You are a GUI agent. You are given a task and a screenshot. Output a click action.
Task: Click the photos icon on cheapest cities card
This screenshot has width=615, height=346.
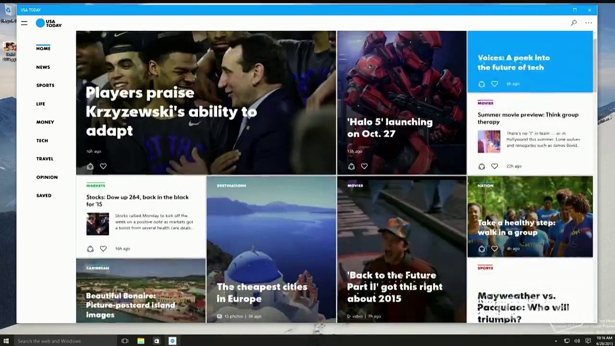(x=220, y=316)
